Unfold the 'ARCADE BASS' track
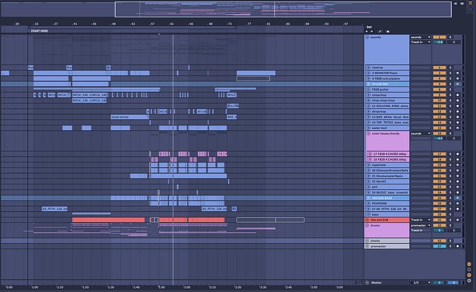Viewport: 476px width, 292px height. pos(368,198)
